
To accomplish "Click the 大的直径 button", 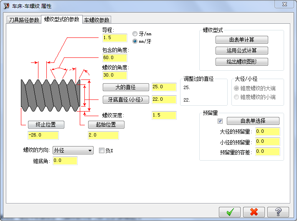I will pos(126,87).
